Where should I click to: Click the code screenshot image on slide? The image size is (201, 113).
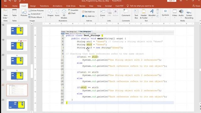[117, 67]
